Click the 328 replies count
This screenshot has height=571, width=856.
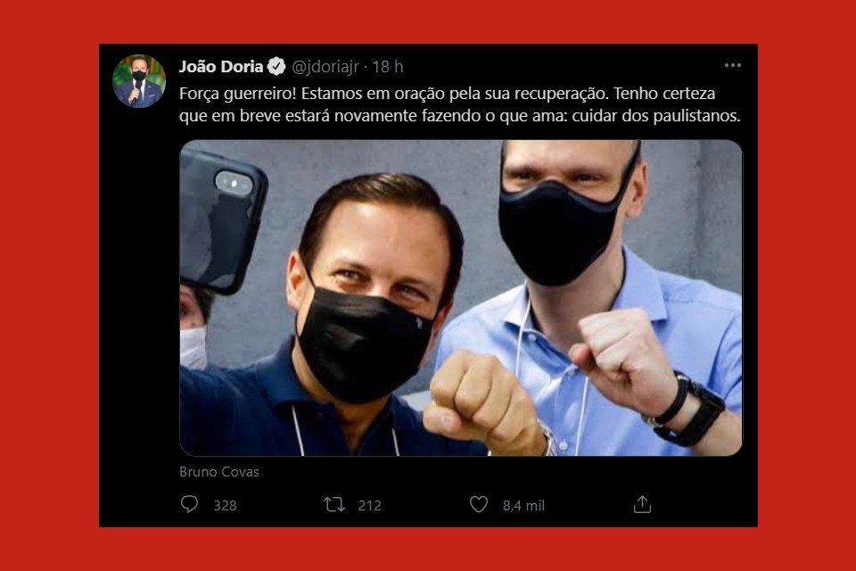pyautogui.click(x=225, y=506)
